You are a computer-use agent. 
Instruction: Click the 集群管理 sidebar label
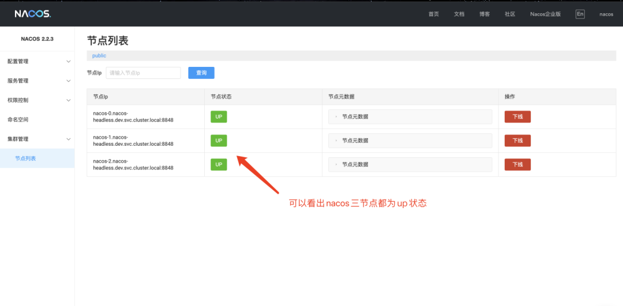coord(18,139)
